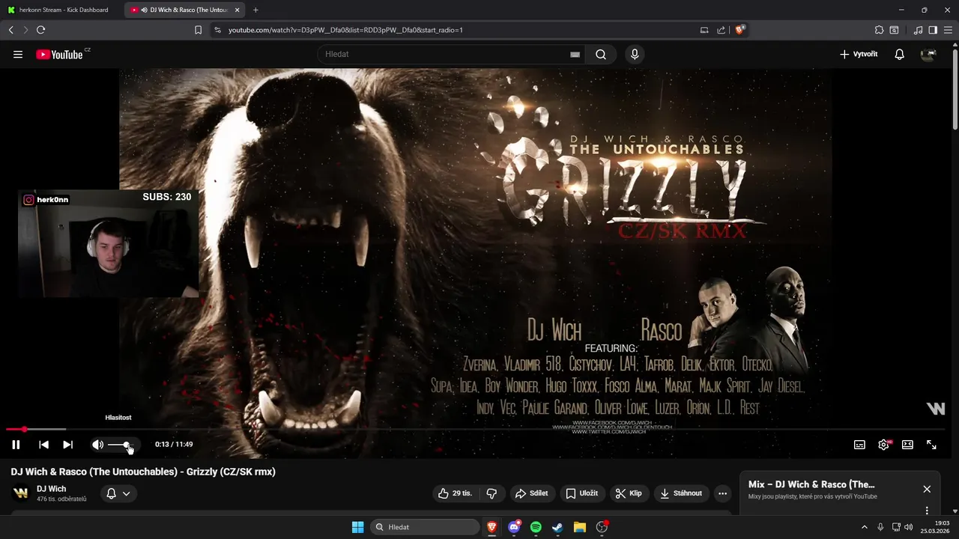Open video player settings gear
Viewport: 959px width, 539px height.
(x=884, y=445)
